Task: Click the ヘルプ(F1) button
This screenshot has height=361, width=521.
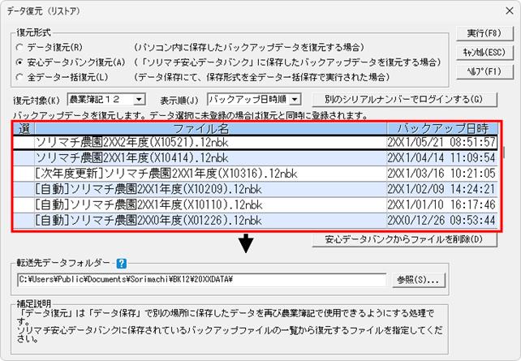Action: pos(484,71)
